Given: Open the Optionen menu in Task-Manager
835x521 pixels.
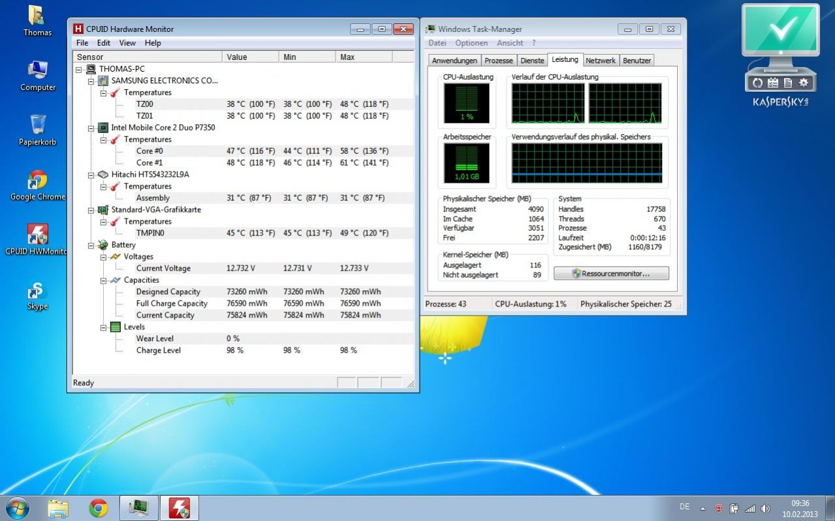Looking at the screenshot, I should 471,43.
